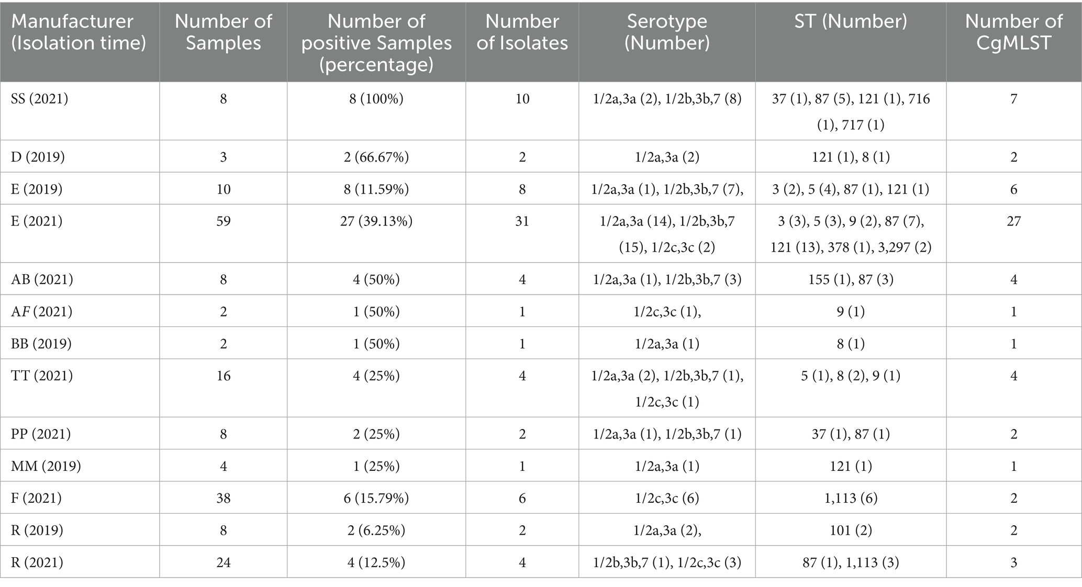Click the "Manufacturer (Isolation time)" column header
The width and height of the screenshot is (1082, 587).
tap(79, 32)
